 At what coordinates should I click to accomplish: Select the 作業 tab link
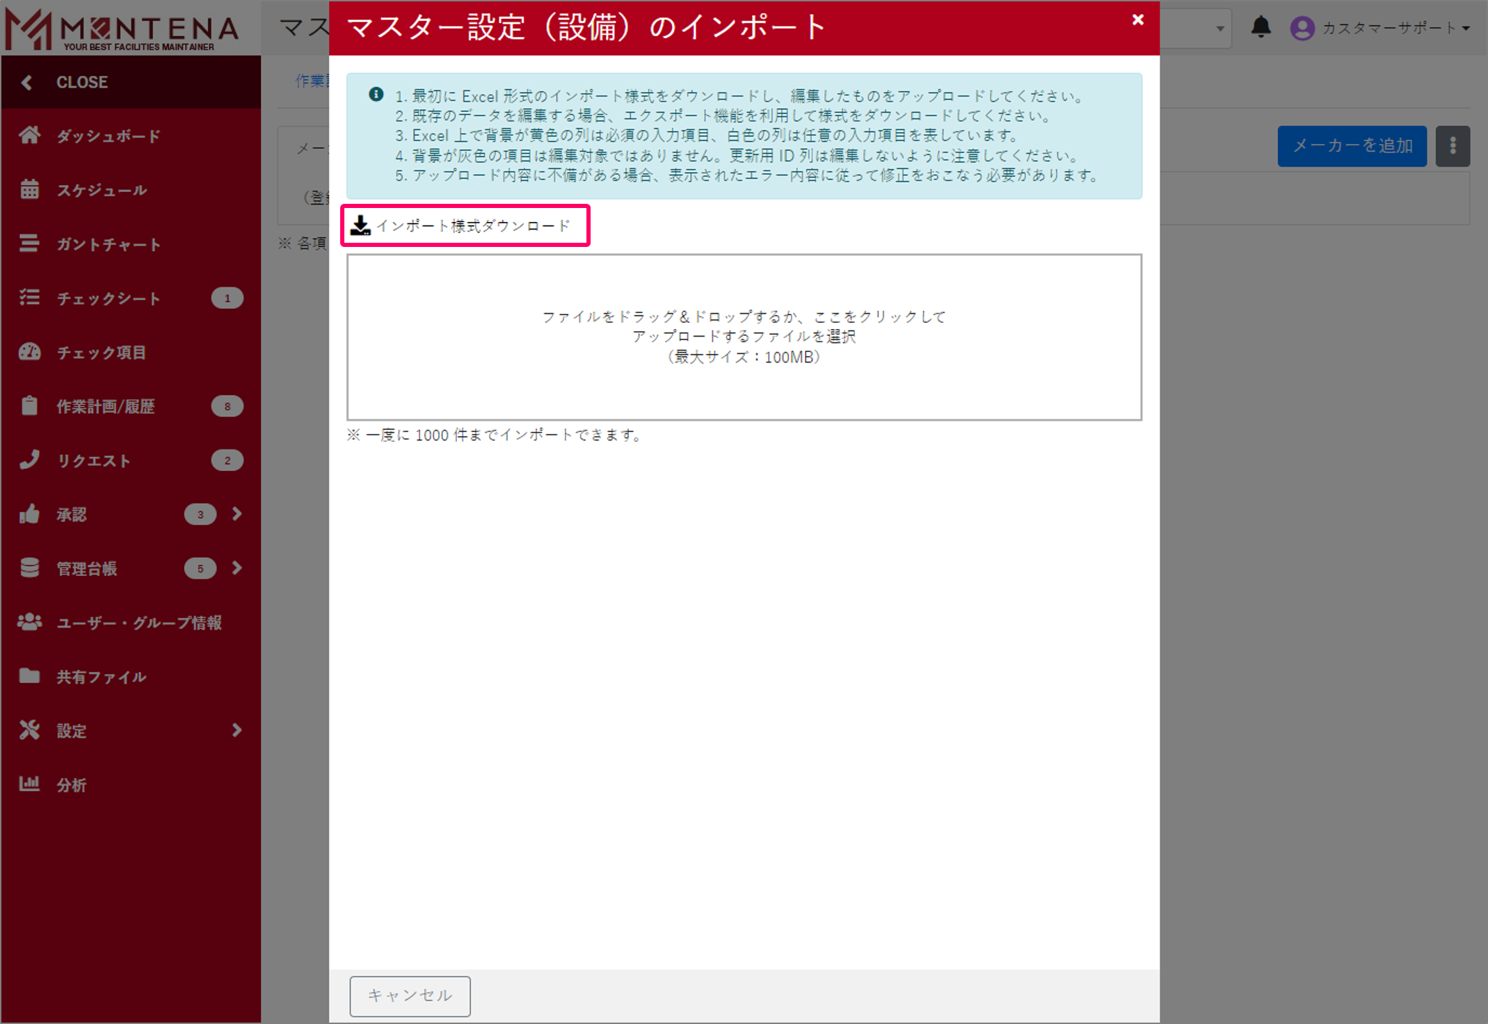[x=311, y=81]
